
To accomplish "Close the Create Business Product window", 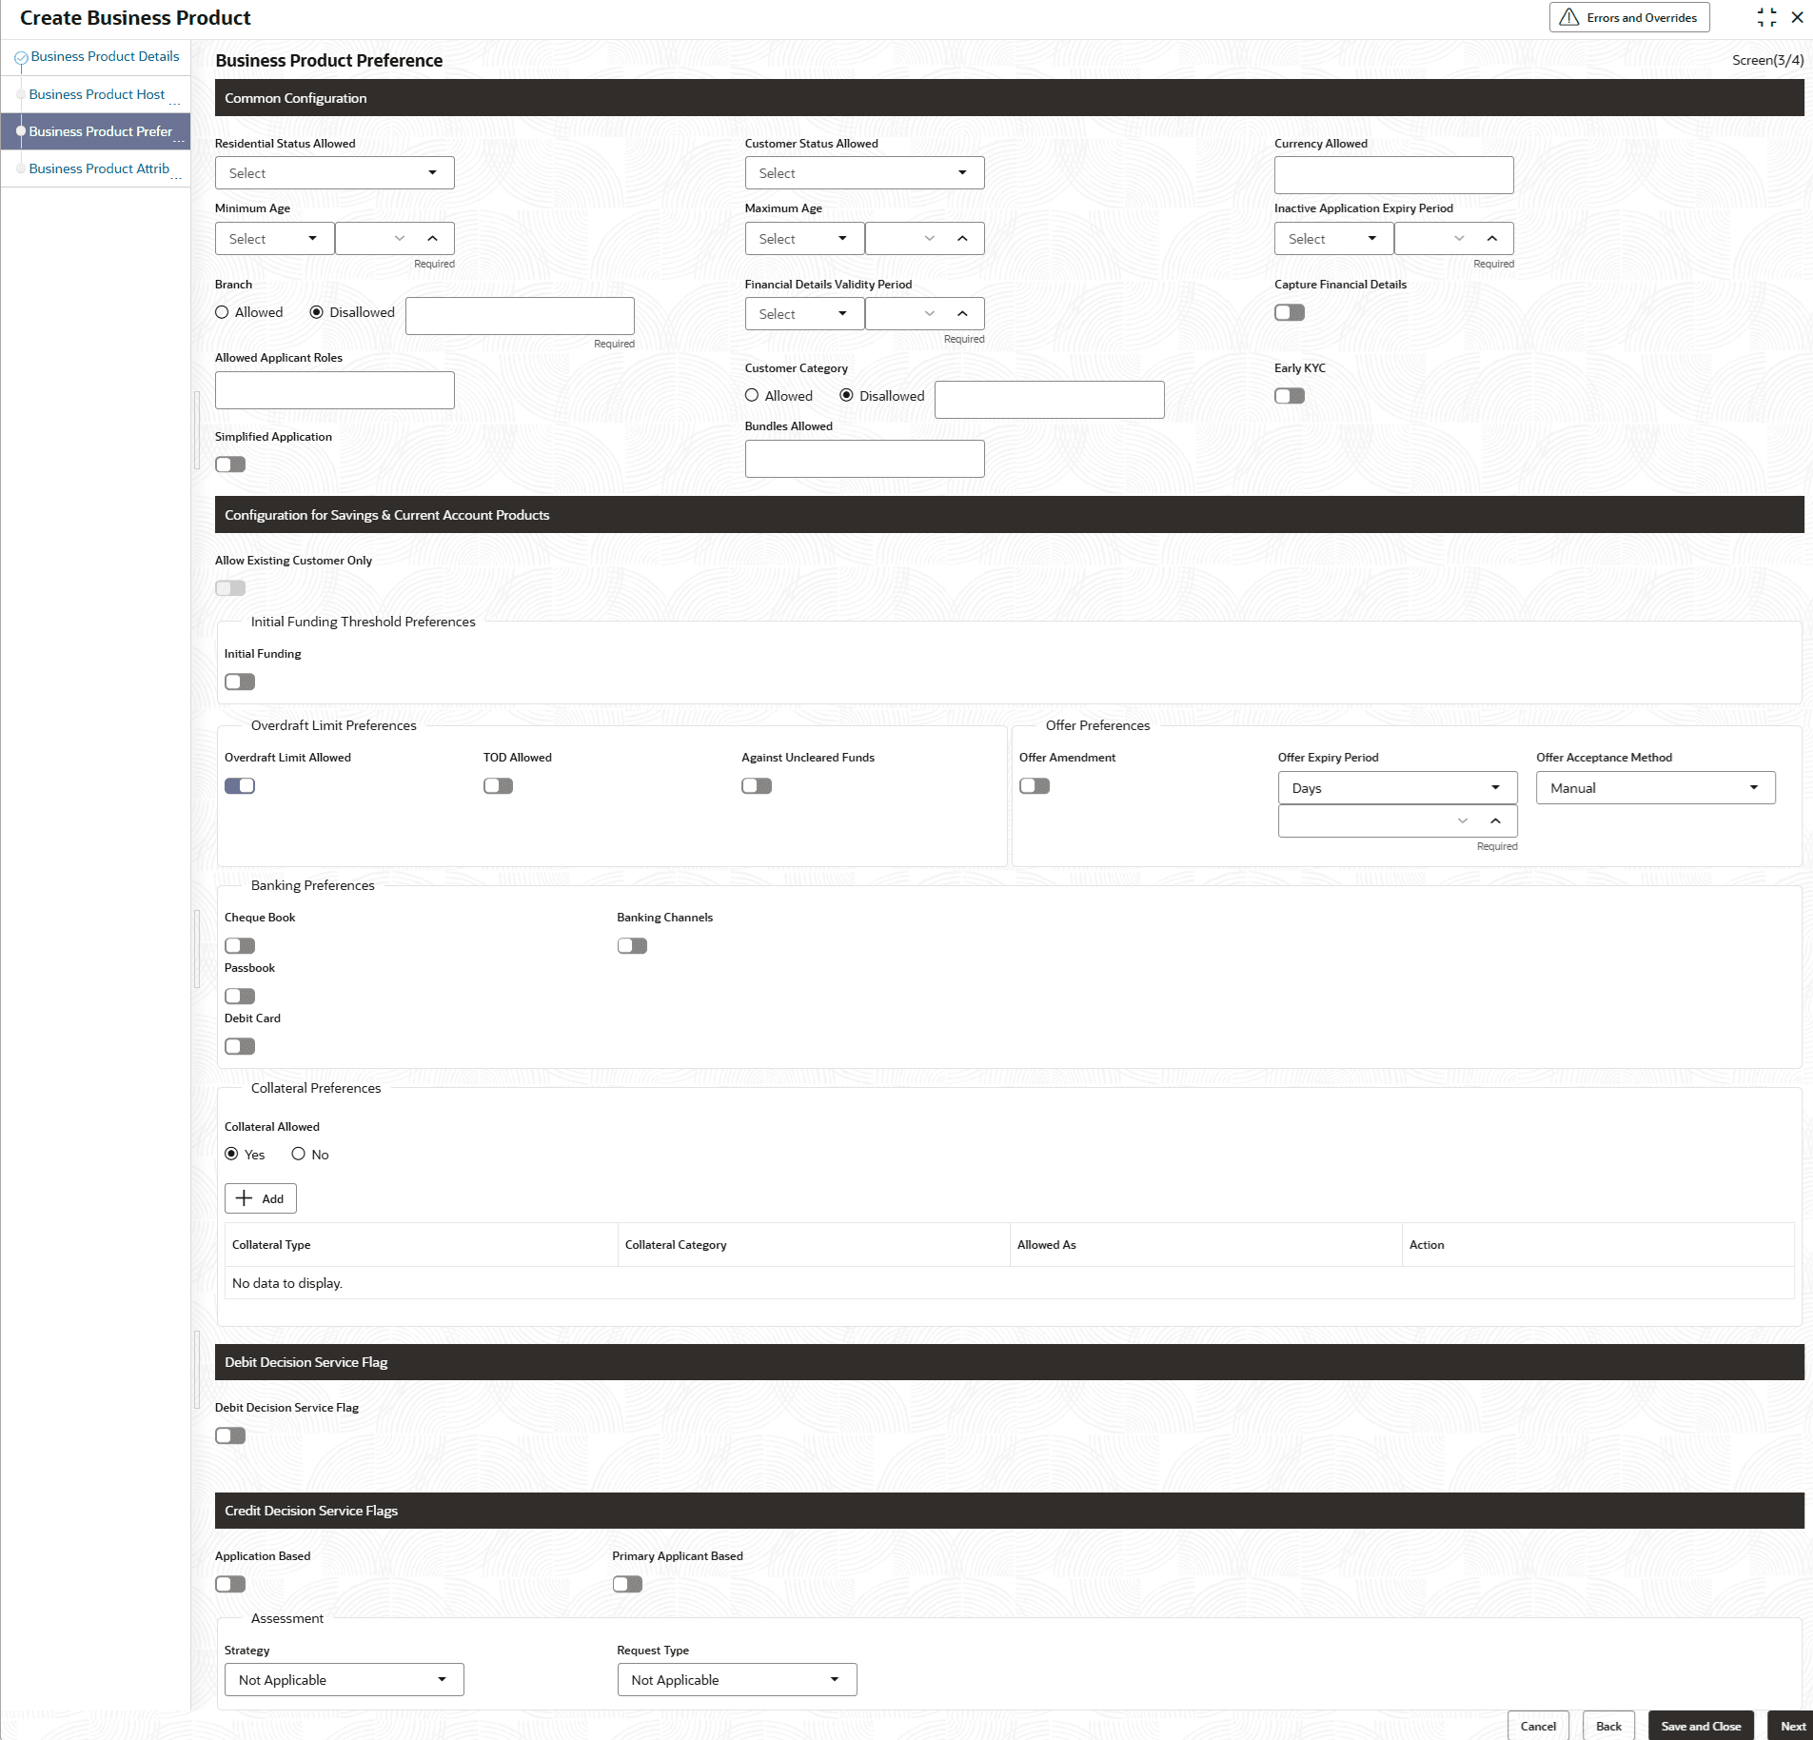I will coord(1797,18).
